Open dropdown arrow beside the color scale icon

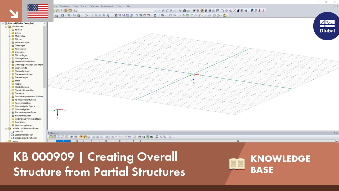pos(228,15)
